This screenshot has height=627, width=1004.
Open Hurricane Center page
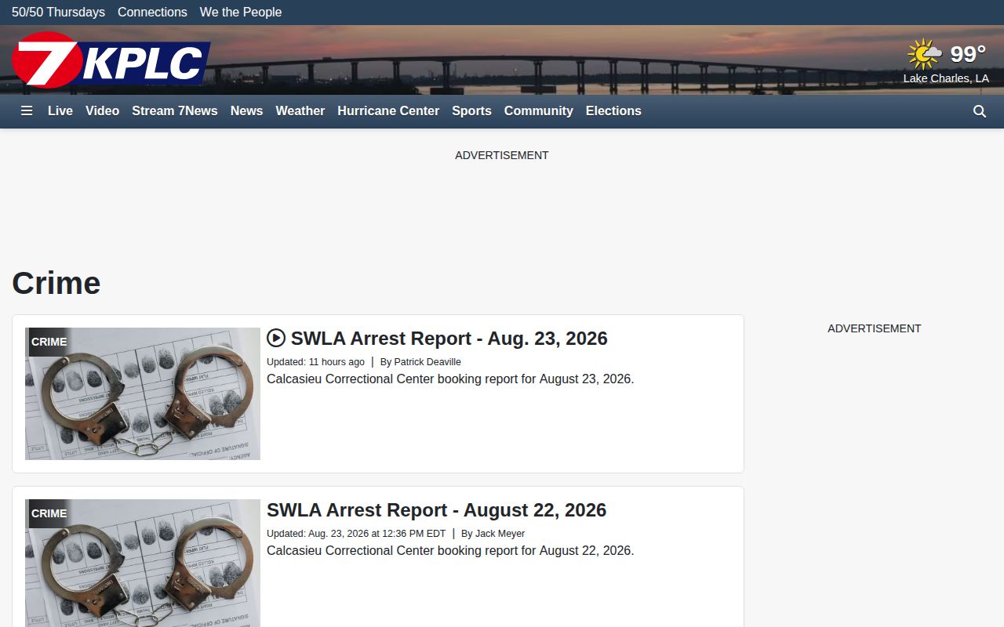tap(388, 111)
